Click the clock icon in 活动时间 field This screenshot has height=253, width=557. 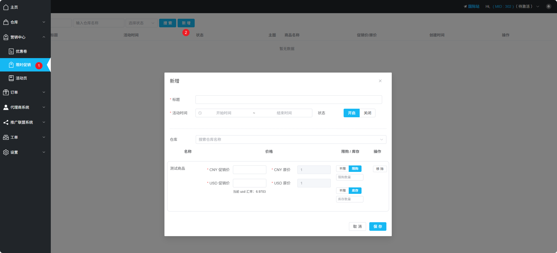click(x=200, y=113)
